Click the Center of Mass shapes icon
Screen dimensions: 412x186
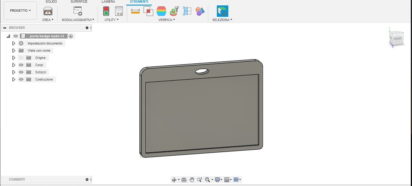[200, 11]
